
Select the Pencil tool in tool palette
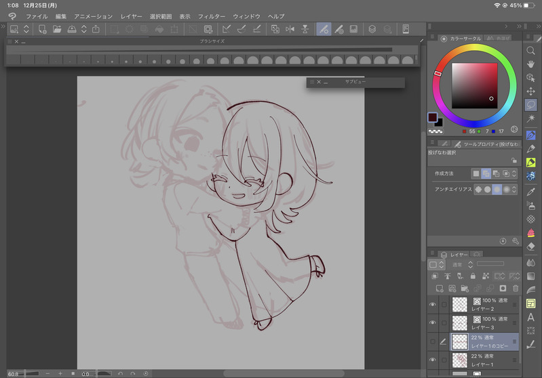[530, 149]
